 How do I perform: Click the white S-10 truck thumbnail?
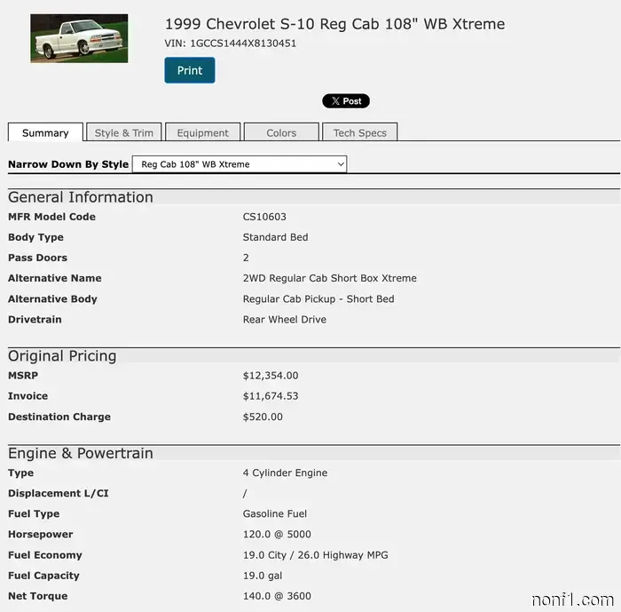(x=79, y=38)
